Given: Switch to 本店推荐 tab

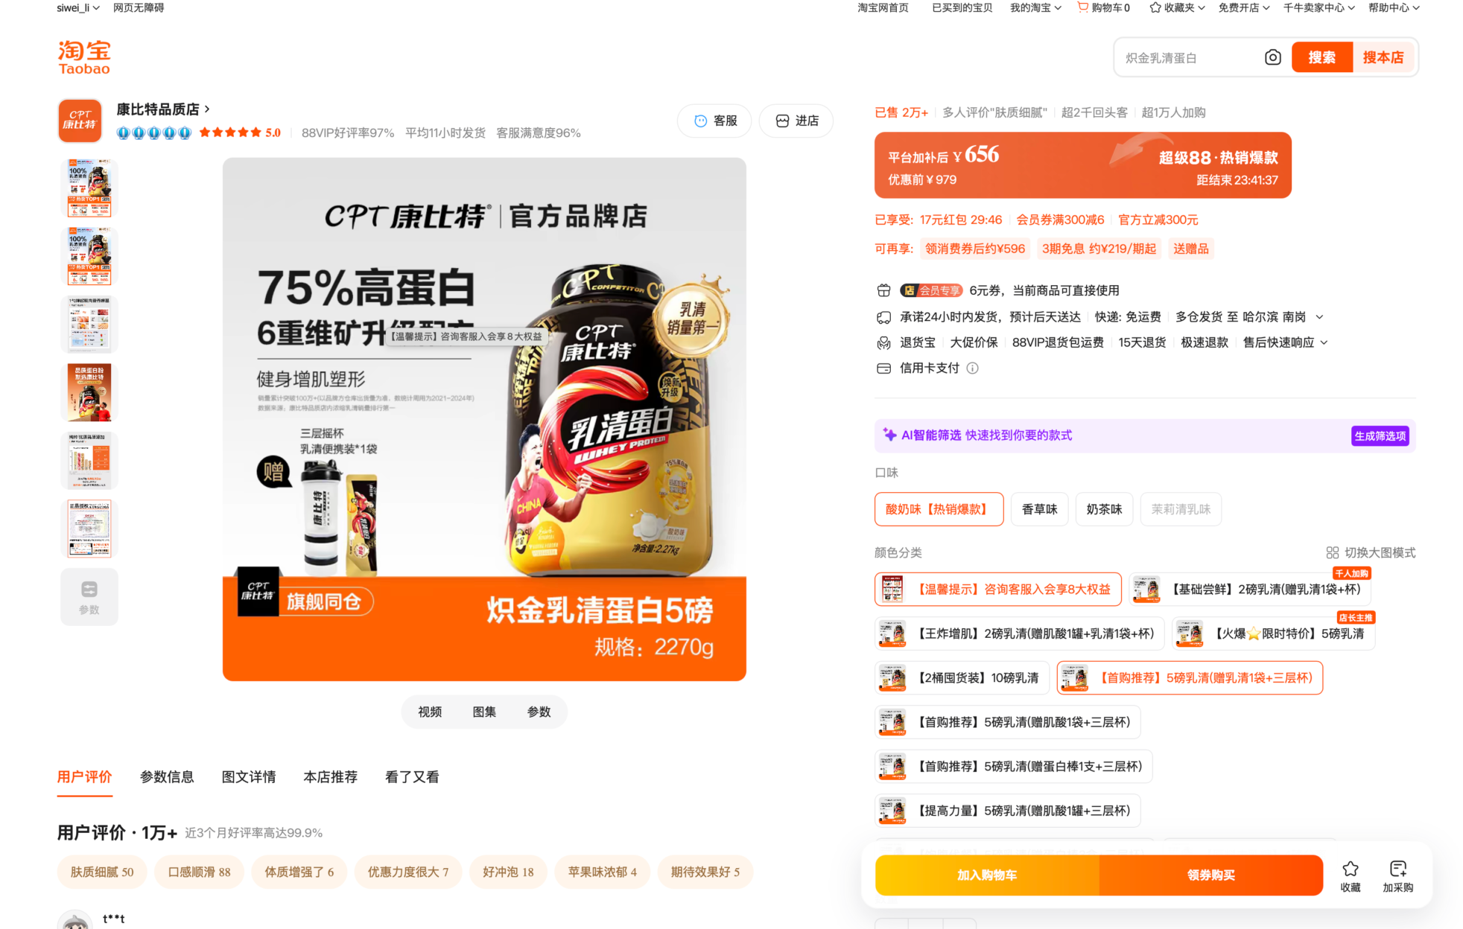Looking at the screenshot, I should tap(331, 776).
